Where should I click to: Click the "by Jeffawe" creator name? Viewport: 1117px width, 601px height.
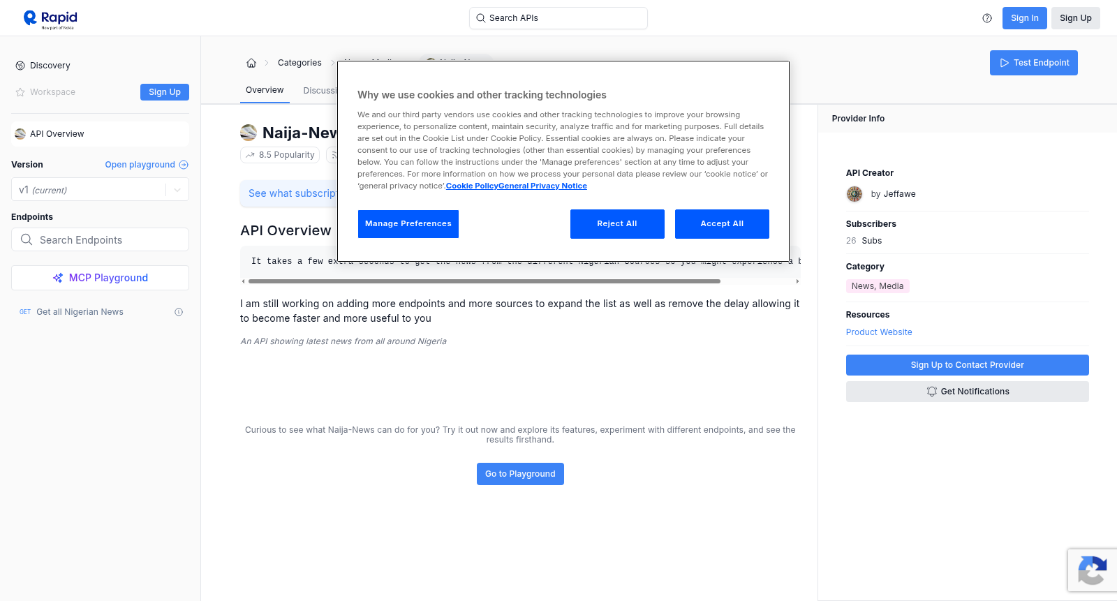coord(894,194)
